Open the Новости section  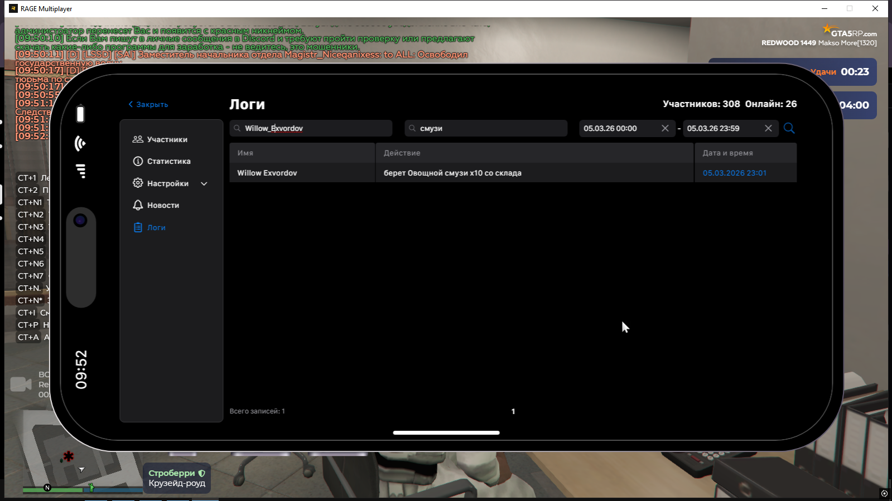[x=156, y=205]
